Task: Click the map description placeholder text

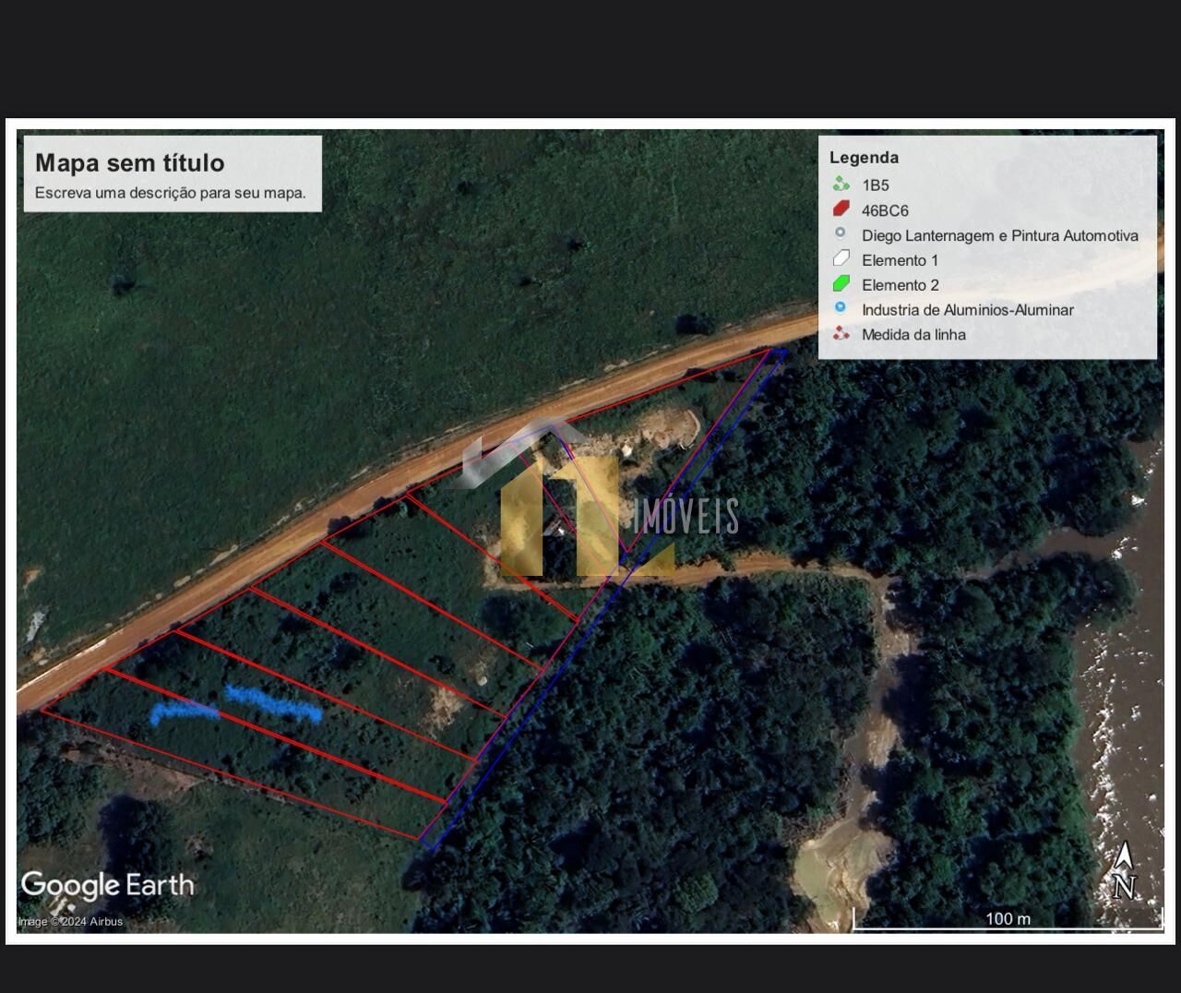Action: (x=171, y=193)
